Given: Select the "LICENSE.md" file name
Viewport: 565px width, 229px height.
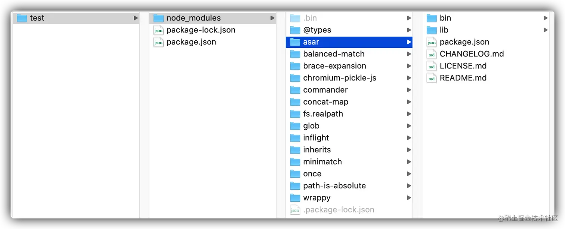Looking at the screenshot, I should 463,66.
